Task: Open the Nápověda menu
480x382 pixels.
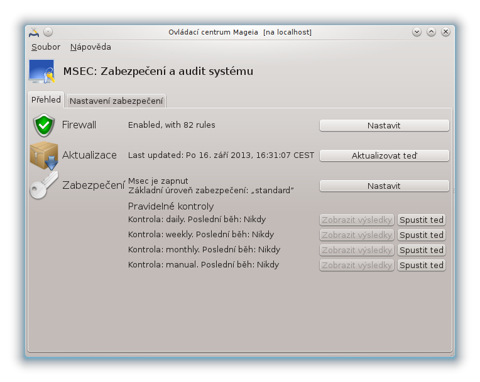Action: coord(90,47)
